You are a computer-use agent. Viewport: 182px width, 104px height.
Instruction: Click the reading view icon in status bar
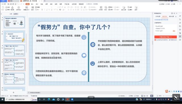[x=147, y=96]
